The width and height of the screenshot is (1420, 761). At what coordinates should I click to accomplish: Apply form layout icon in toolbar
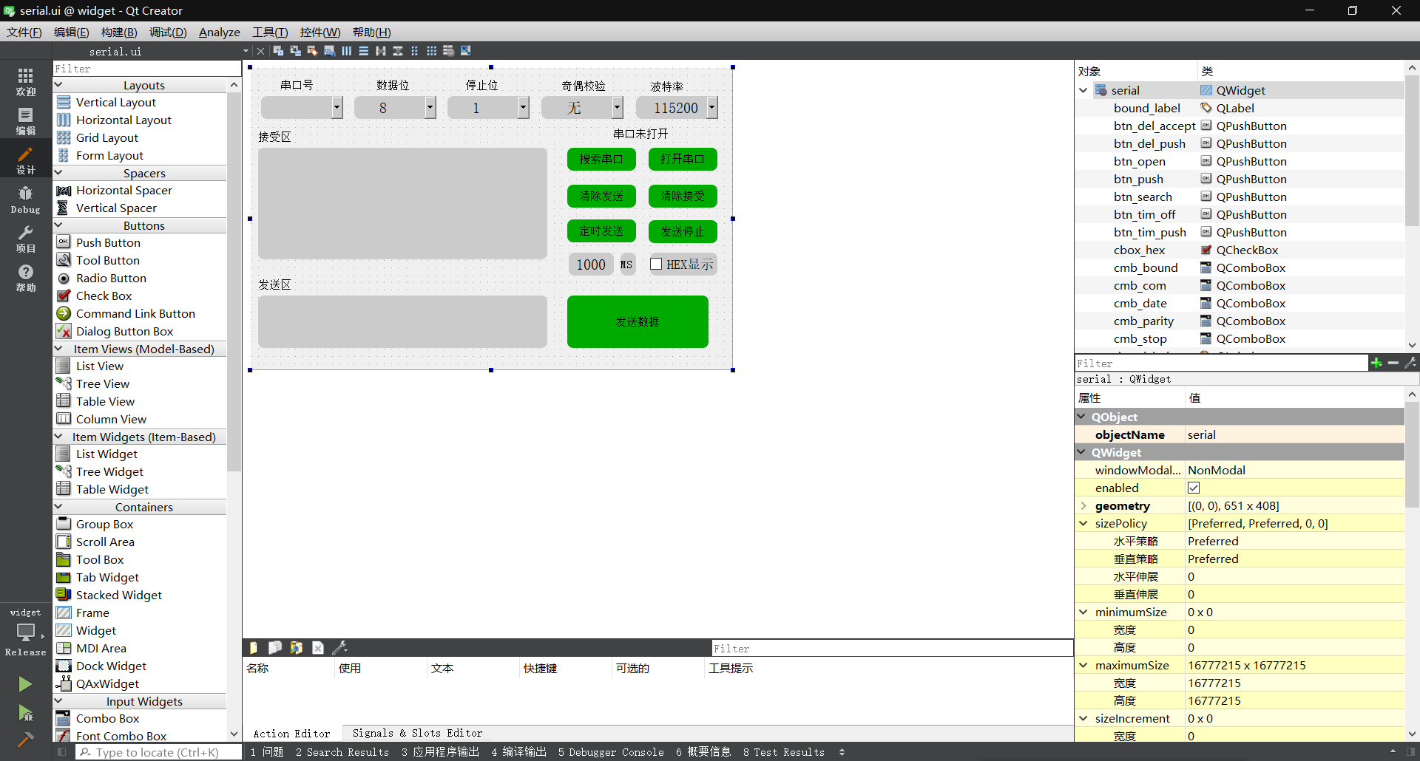point(414,51)
